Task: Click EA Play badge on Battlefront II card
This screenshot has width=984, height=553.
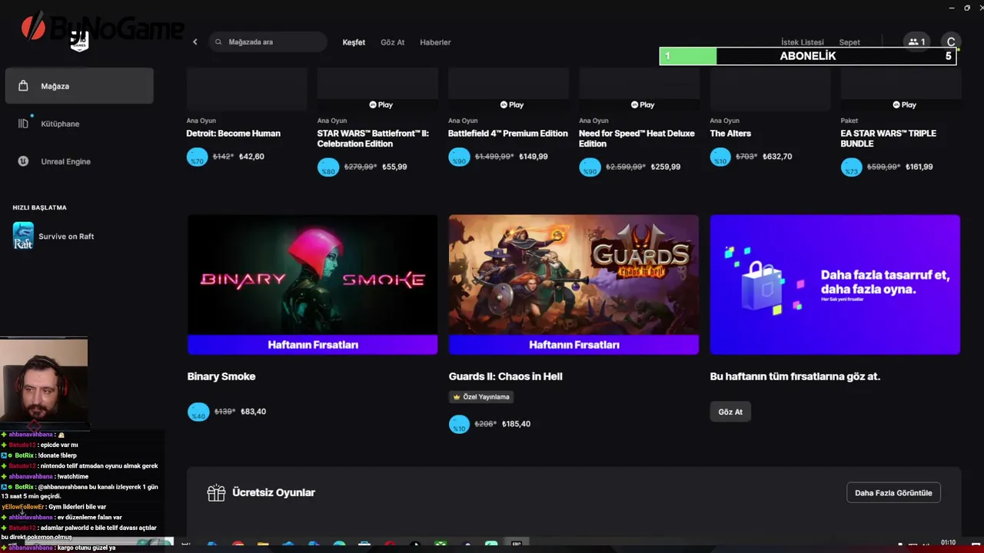Action: pyautogui.click(x=381, y=104)
